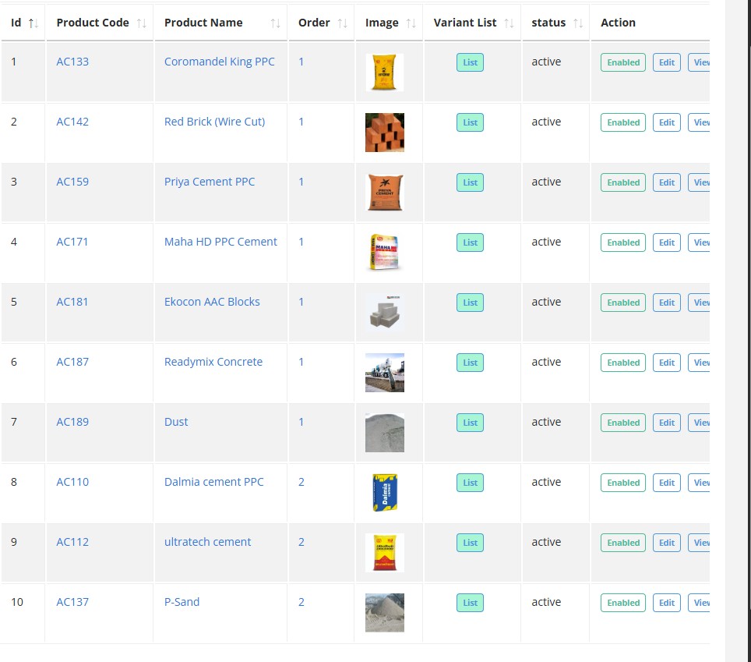Disable the P-Sand product via Enabled

click(622, 603)
